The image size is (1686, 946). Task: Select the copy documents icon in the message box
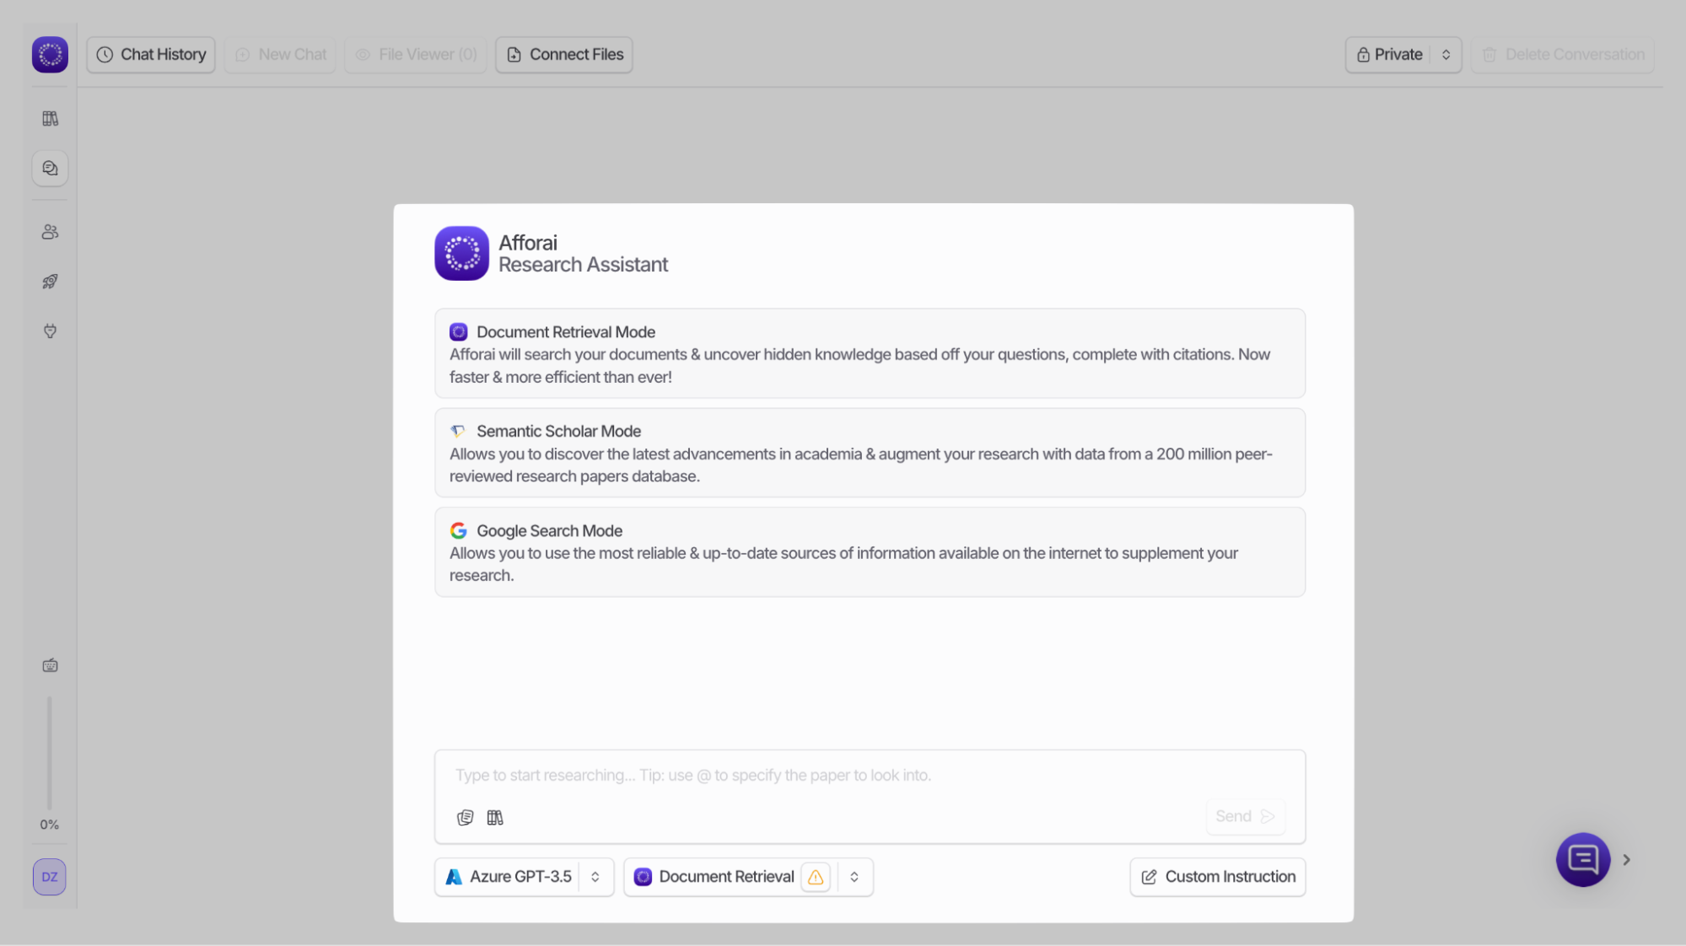(x=465, y=816)
